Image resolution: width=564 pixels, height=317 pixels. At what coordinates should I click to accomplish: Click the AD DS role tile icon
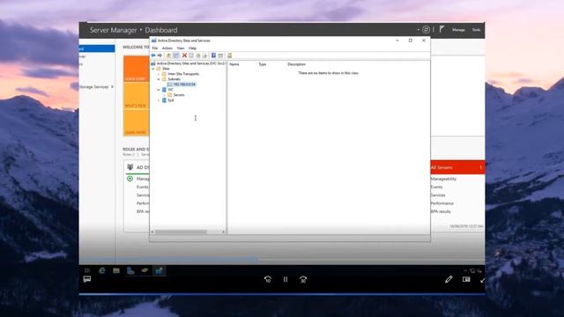130,167
